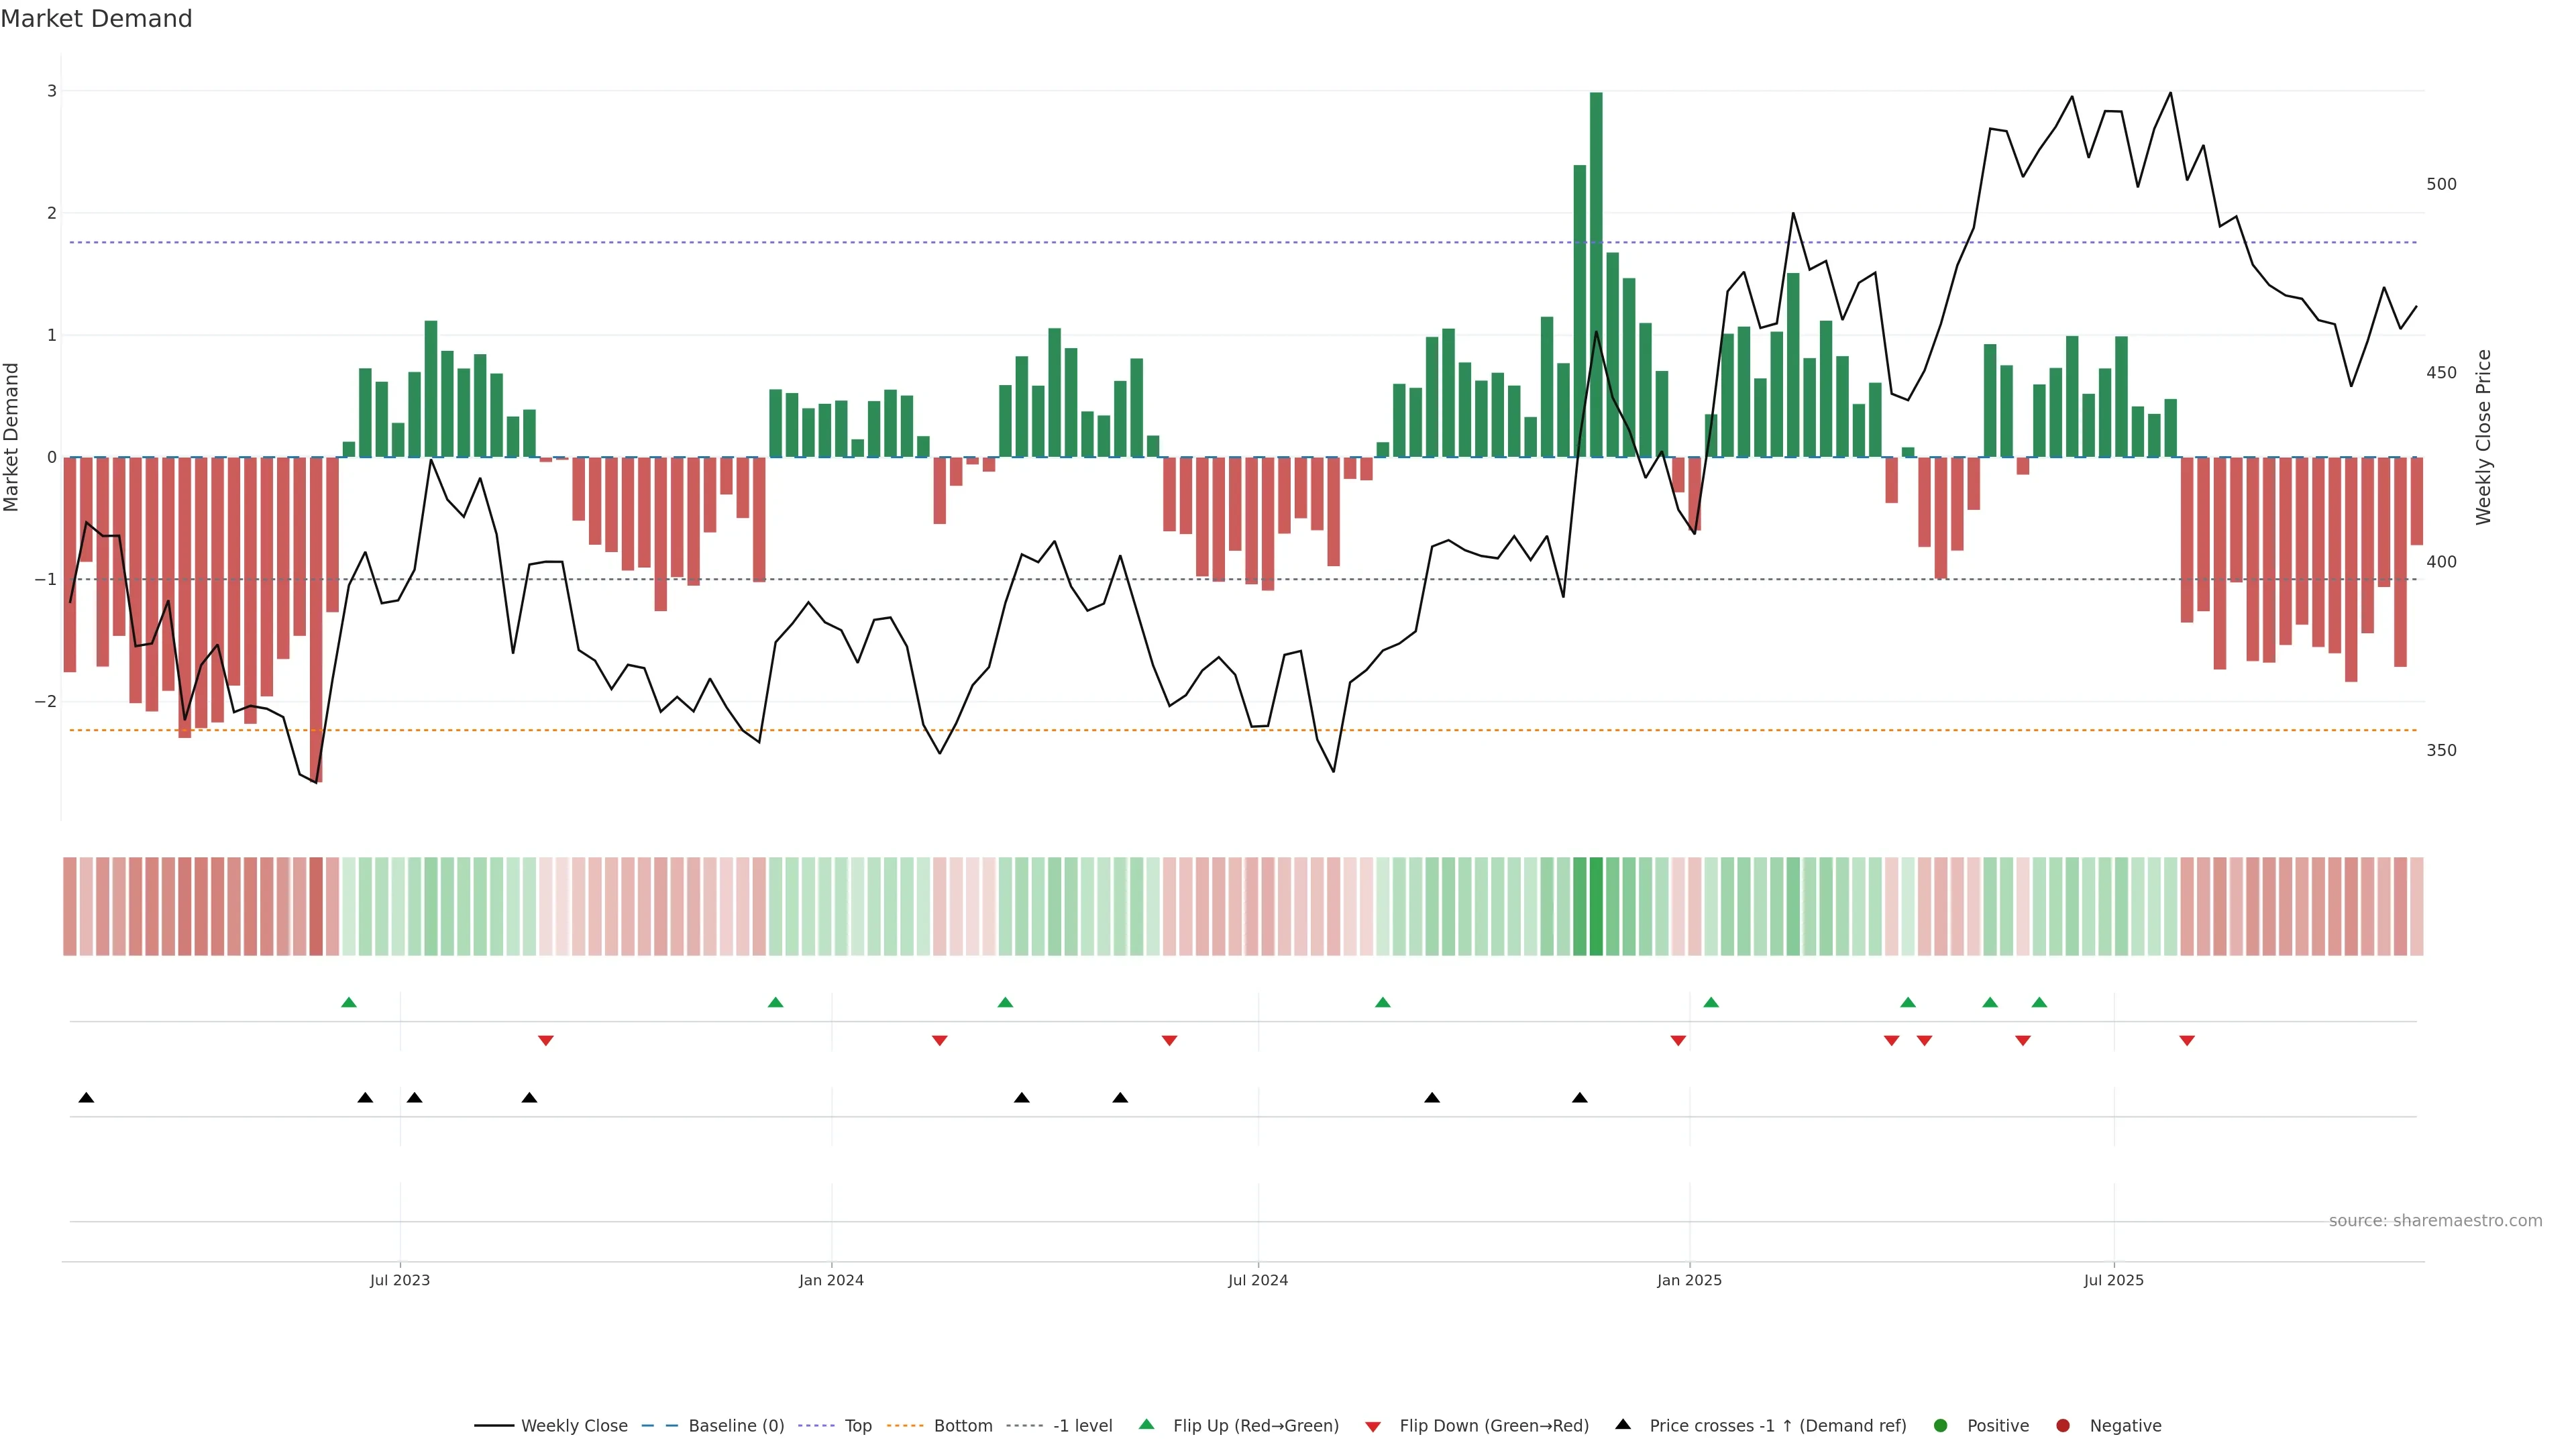Screen dimensions: 2576x1449
Task: Click the red Negative legend dot
Action: click(2063, 1425)
